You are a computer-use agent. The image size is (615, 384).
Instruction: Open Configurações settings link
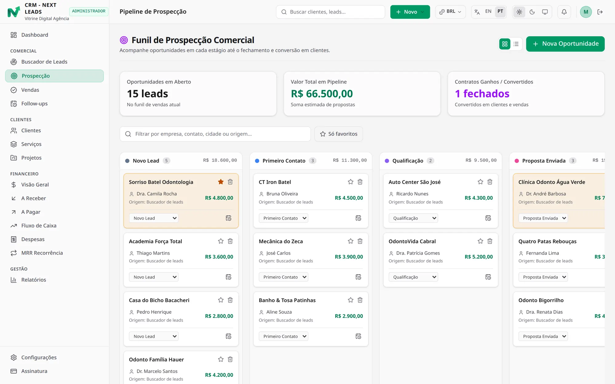[x=54, y=357]
